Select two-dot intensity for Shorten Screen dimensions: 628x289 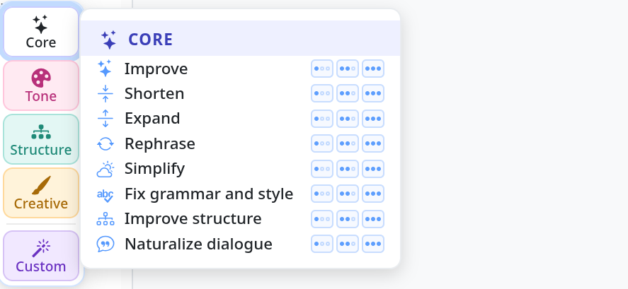[x=347, y=93]
